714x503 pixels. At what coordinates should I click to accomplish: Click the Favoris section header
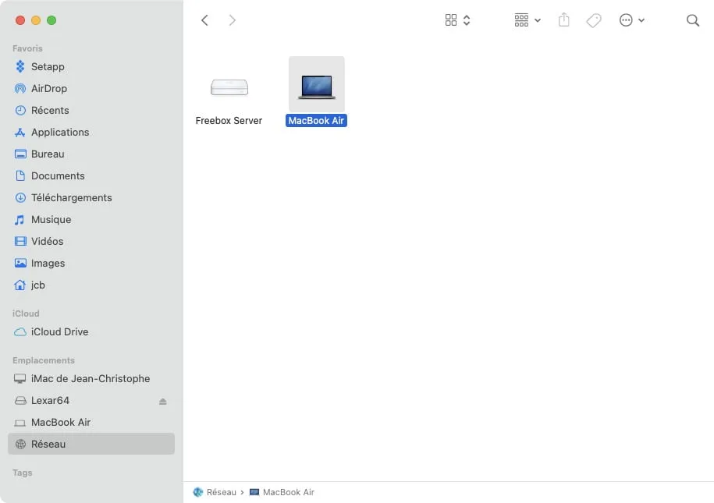[27, 48]
